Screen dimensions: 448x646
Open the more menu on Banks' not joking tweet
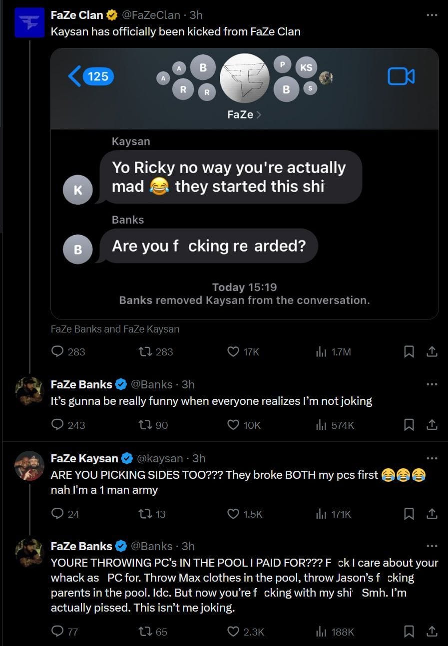pos(431,384)
